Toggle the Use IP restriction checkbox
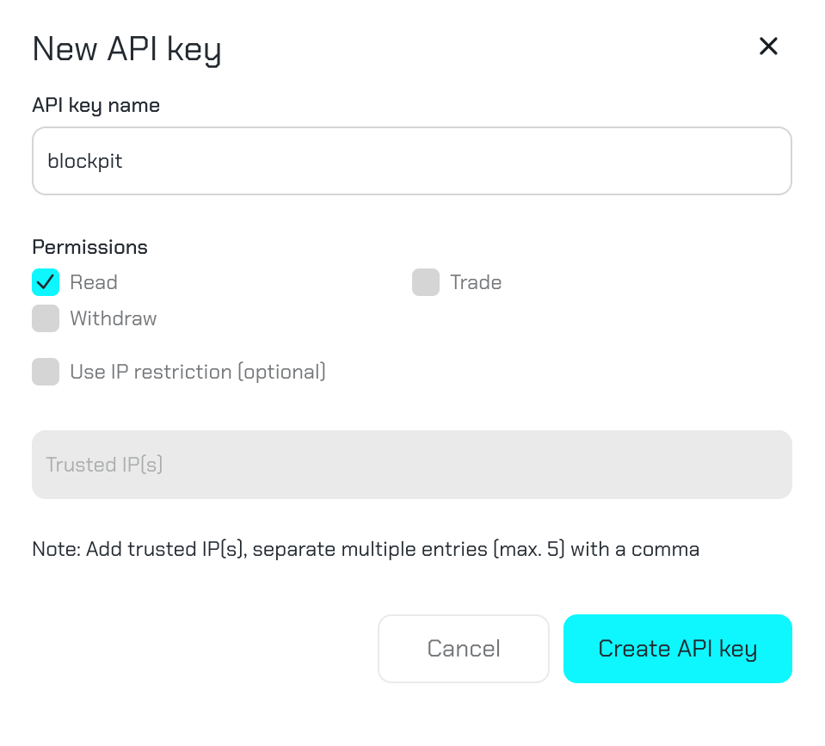 tap(46, 372)
